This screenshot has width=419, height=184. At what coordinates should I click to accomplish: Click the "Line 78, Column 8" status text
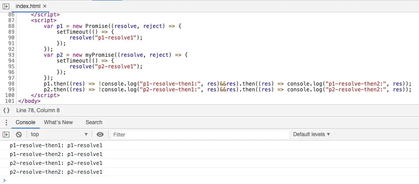click(x=38, y=110)
